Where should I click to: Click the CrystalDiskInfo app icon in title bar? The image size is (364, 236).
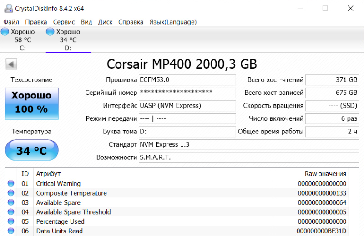[x=9, y=8]
